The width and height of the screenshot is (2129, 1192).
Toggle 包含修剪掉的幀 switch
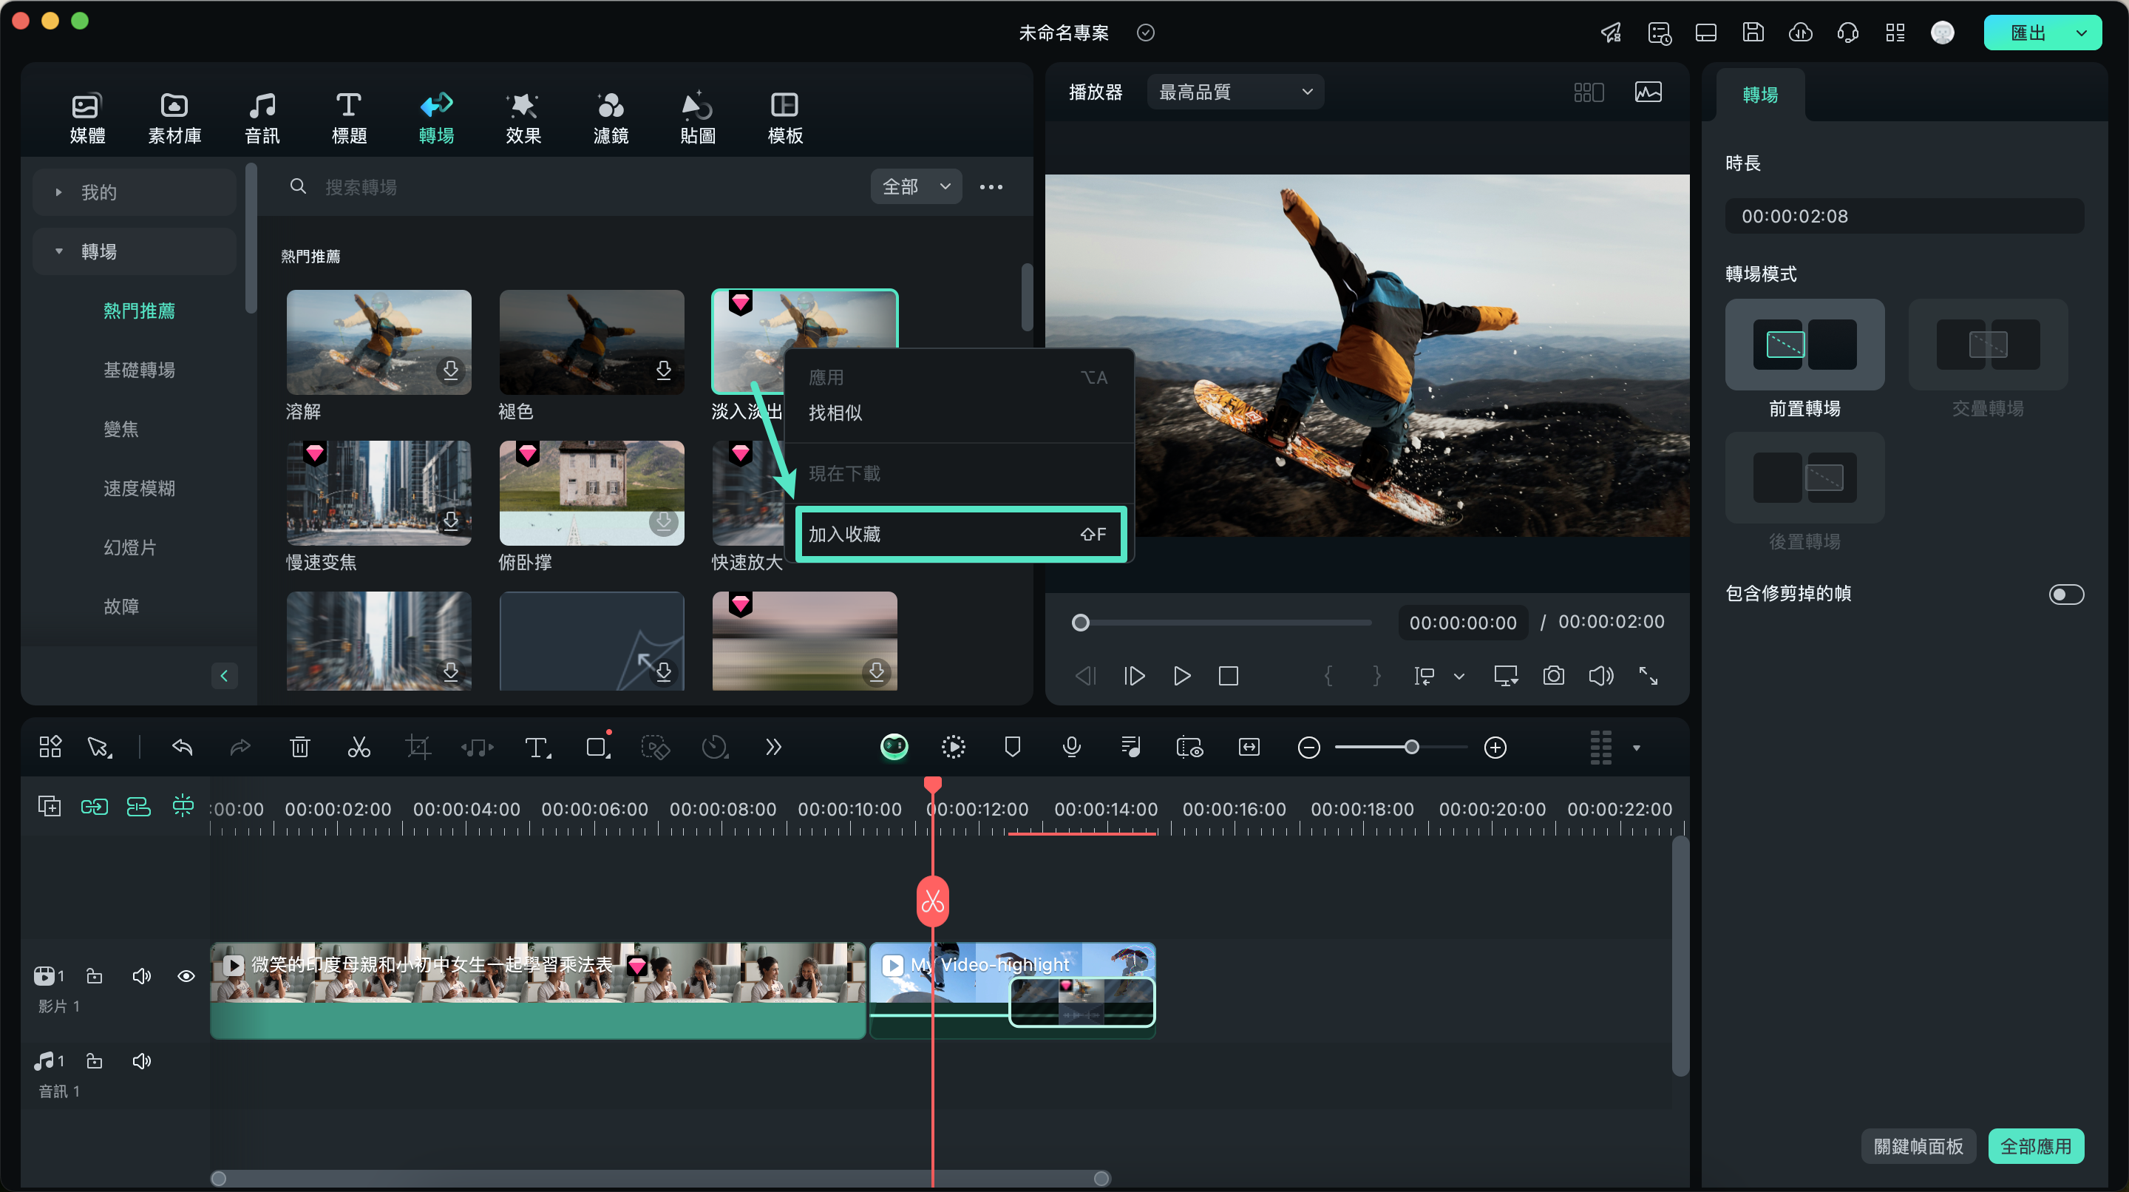point(2066,595)
